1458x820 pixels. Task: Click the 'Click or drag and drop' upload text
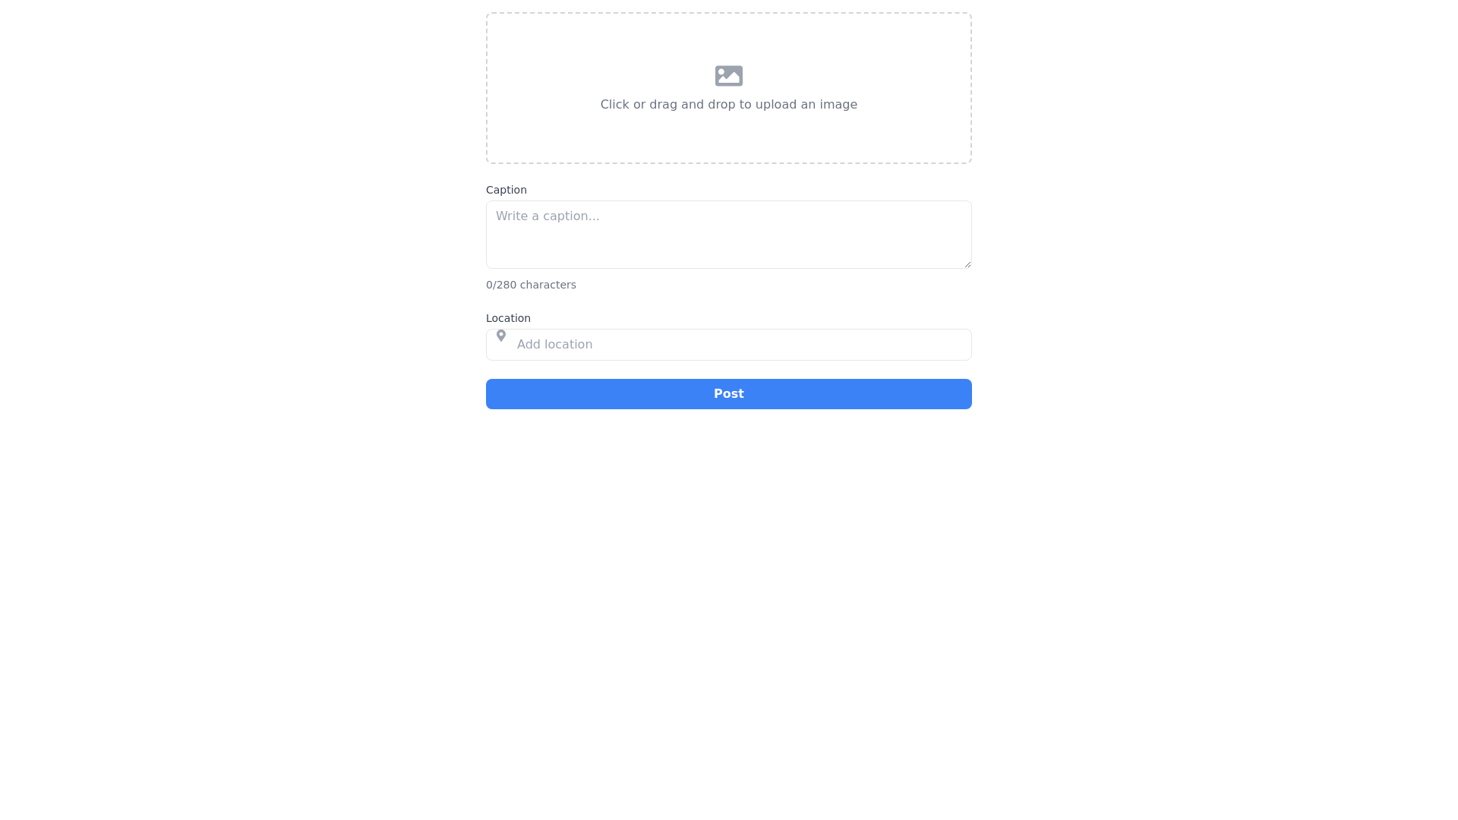point(728,105)
